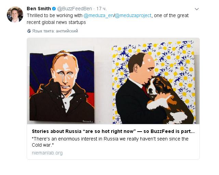Click the blue verified badge

coord(54,9)
